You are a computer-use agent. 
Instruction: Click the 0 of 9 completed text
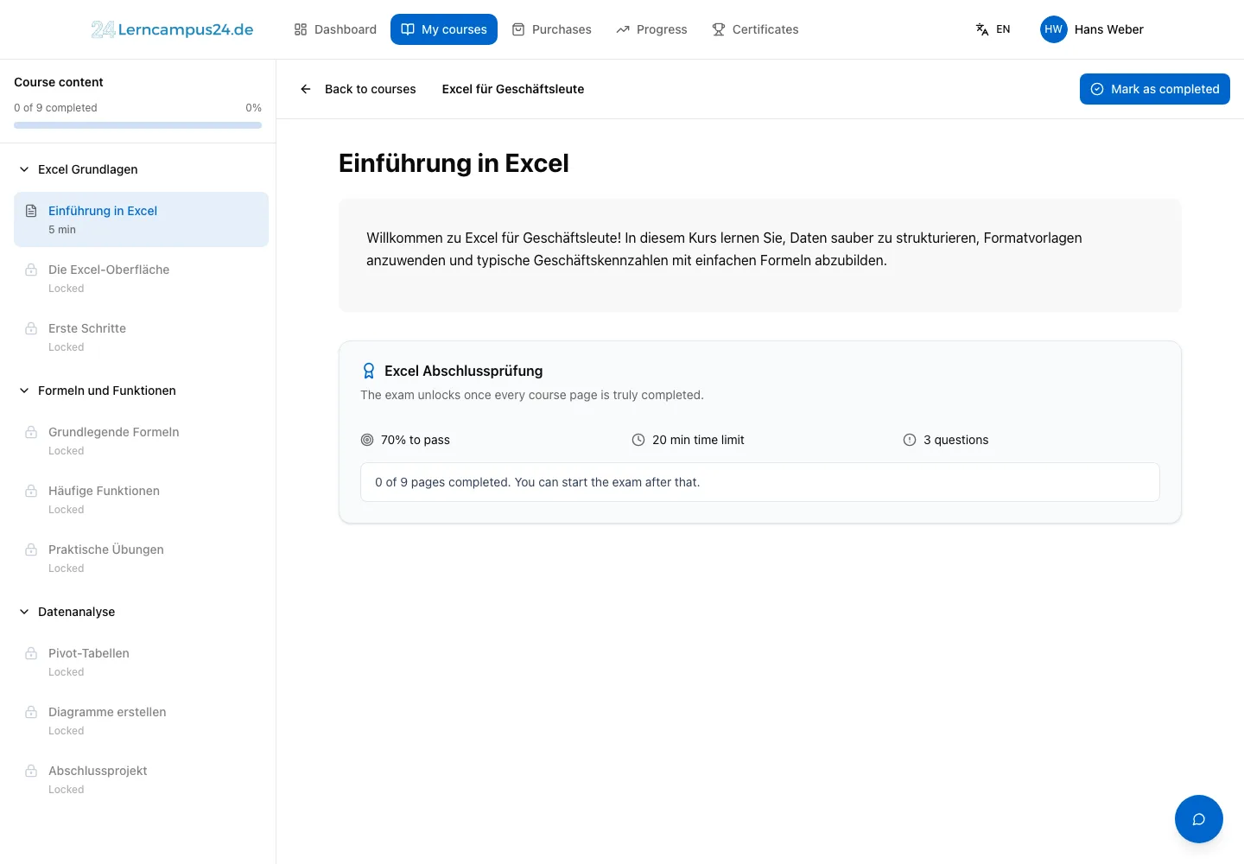click(55, 108)
